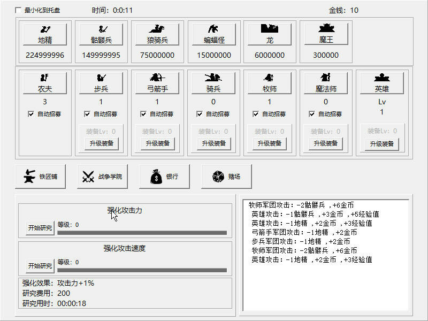Toggle 最小化到托盘 minimize to tray option
The height and width of the screenshot is (321, 428).
(18, 9)
